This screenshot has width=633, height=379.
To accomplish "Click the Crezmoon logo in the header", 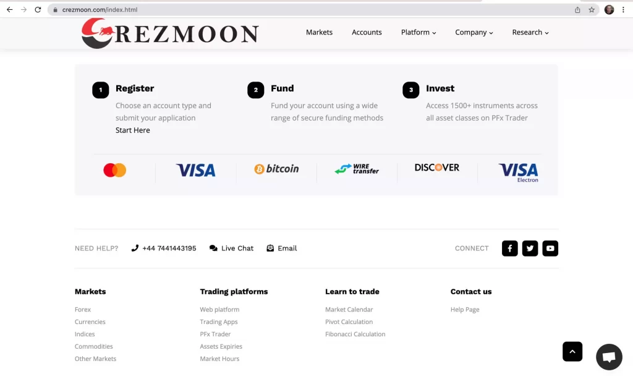I will click(169, 33).
